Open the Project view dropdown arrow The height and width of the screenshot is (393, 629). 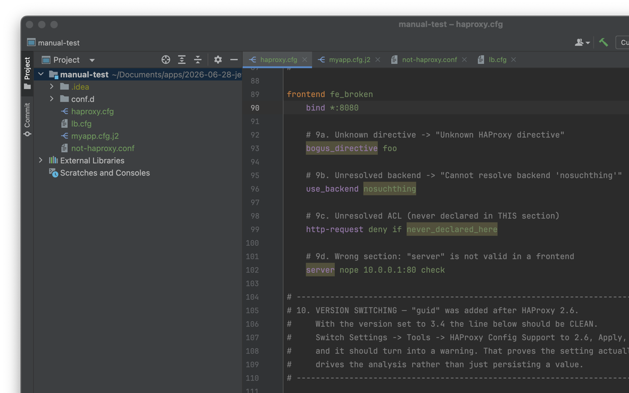coord(92,60)
